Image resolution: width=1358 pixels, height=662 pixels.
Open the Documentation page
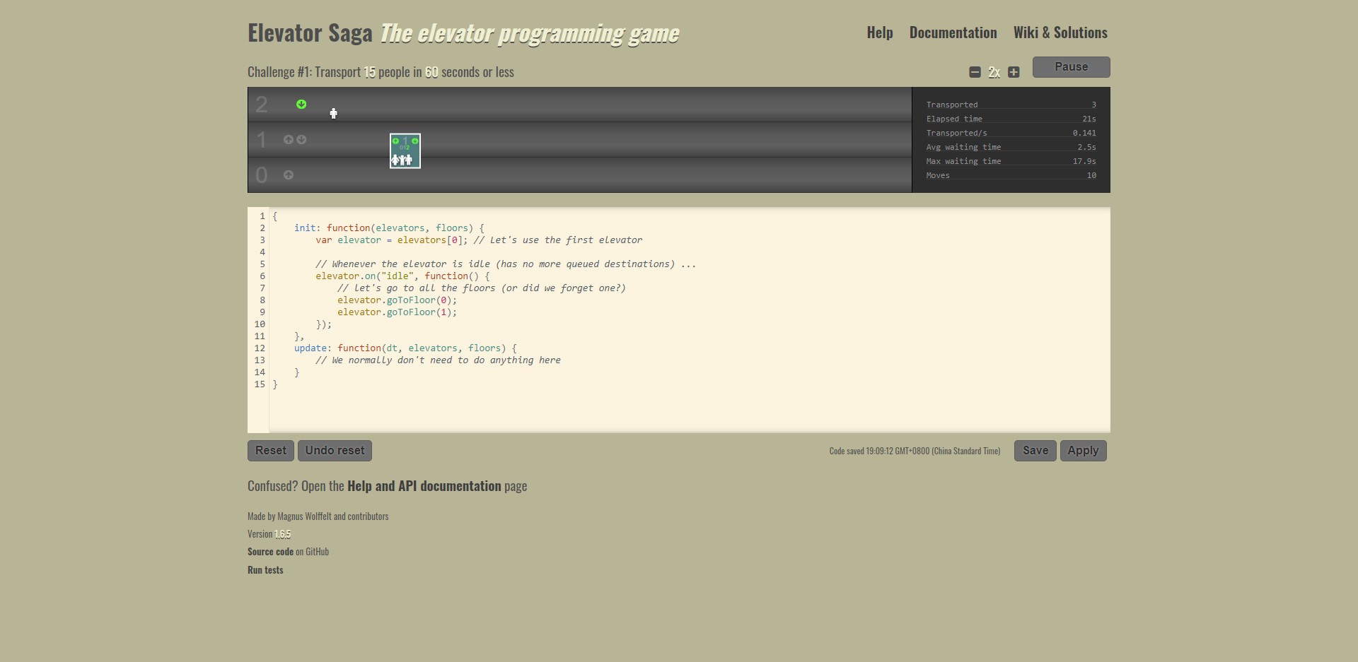953,32
